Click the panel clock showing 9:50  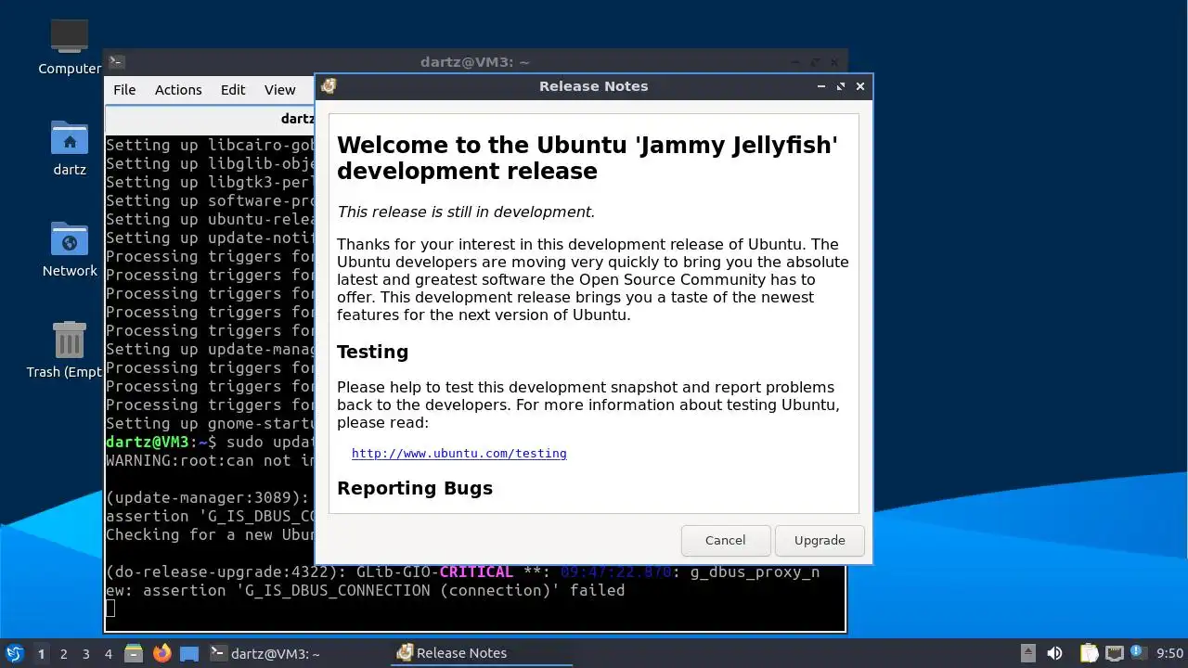1170,653
